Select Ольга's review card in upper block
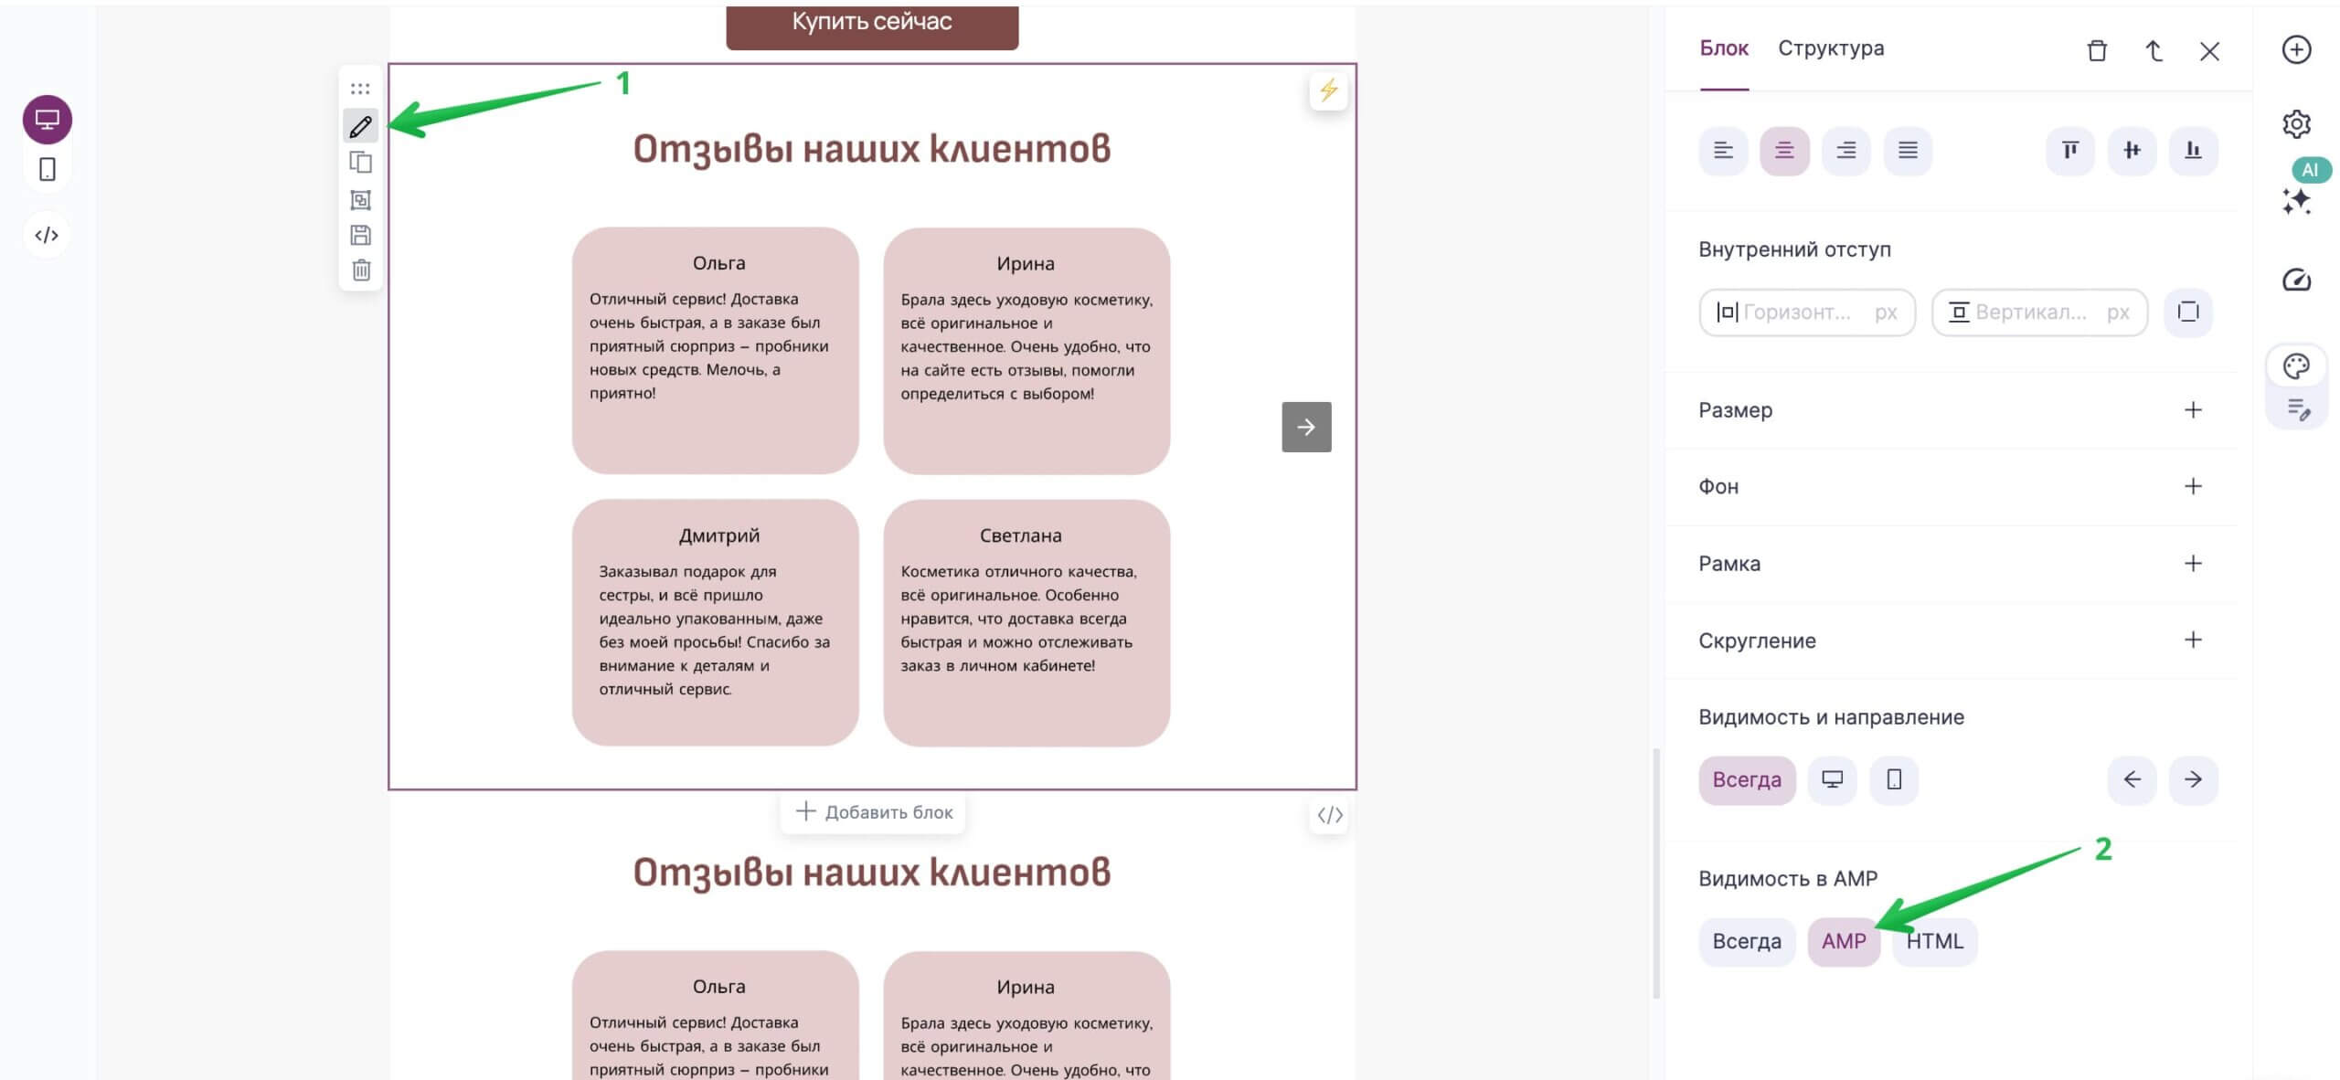 coord(716,351)
